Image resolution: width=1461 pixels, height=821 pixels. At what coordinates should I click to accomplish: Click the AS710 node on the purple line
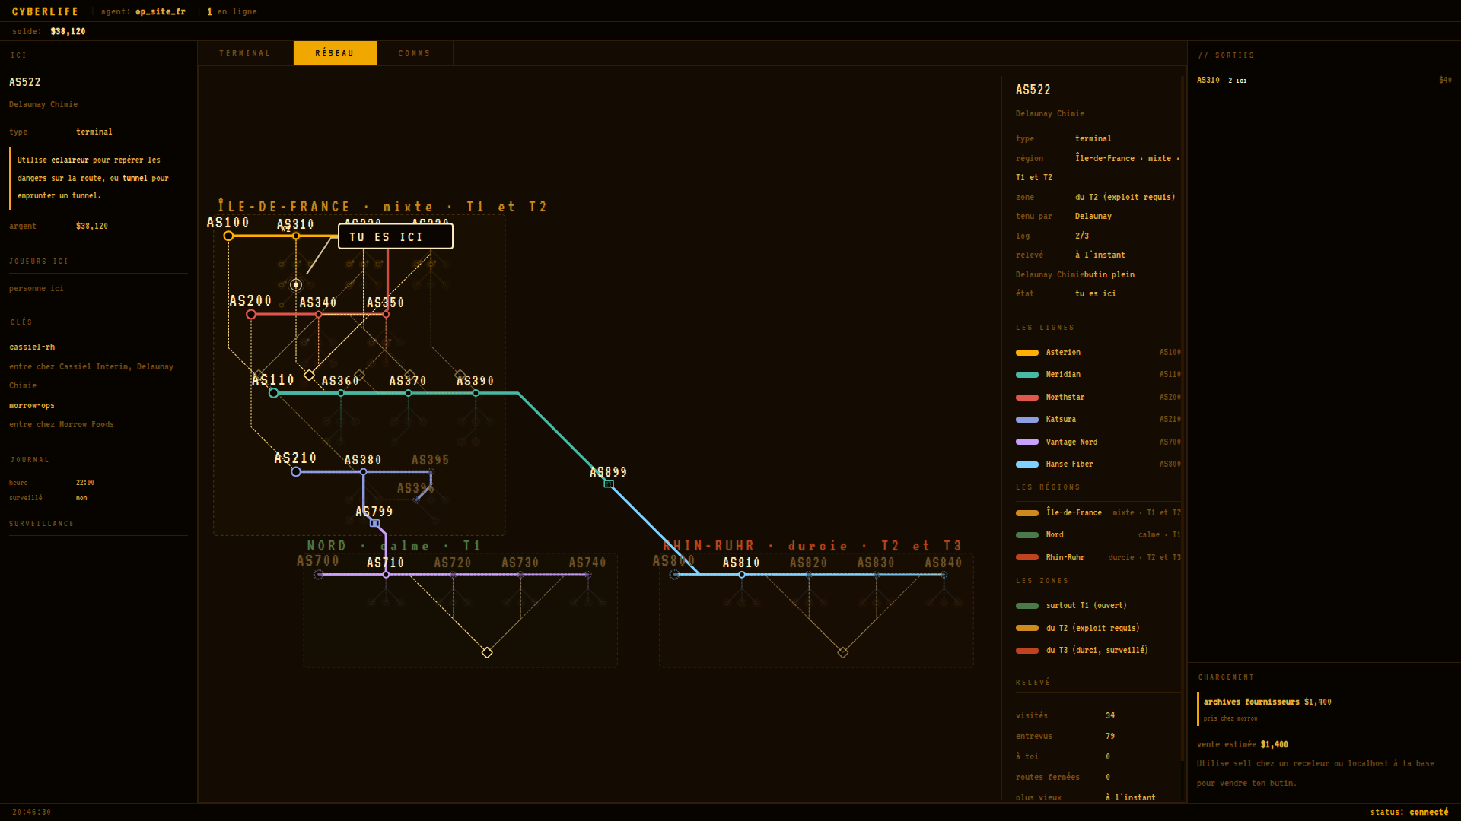coord(386,575)
